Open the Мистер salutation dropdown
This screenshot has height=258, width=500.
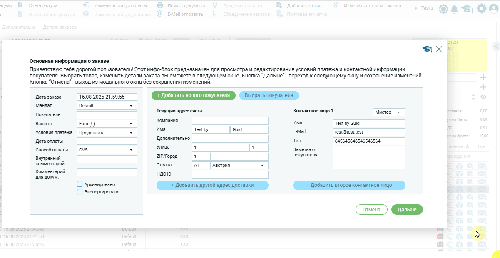389,112
